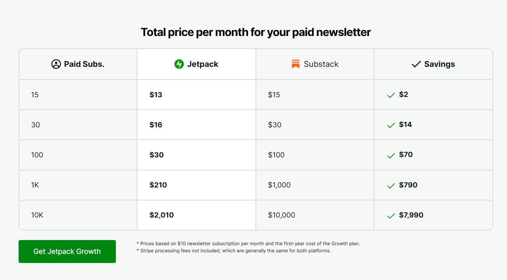Click the 10K paid subscribers row label
507x280 pixels.
click(x=37, y=215)
